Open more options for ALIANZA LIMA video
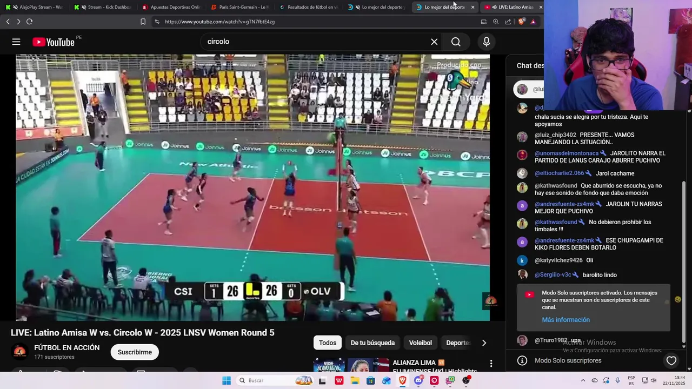 [x=491, y=364]
